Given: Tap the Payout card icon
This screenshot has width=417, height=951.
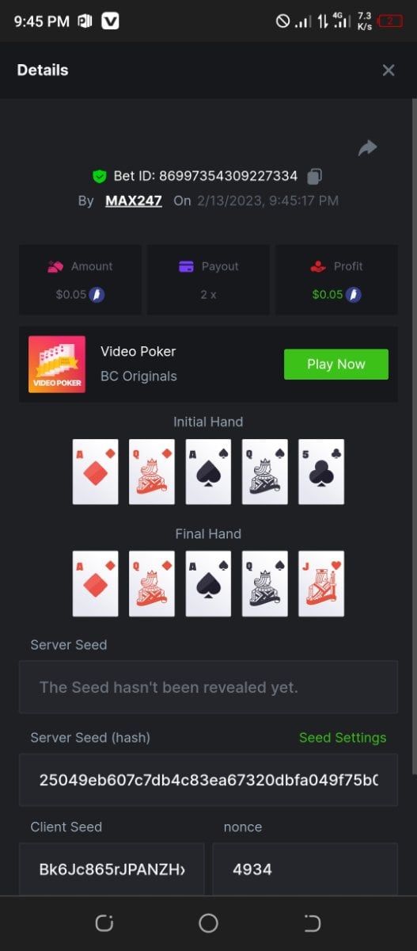Looking at the screenshot, I should point(186,267).
